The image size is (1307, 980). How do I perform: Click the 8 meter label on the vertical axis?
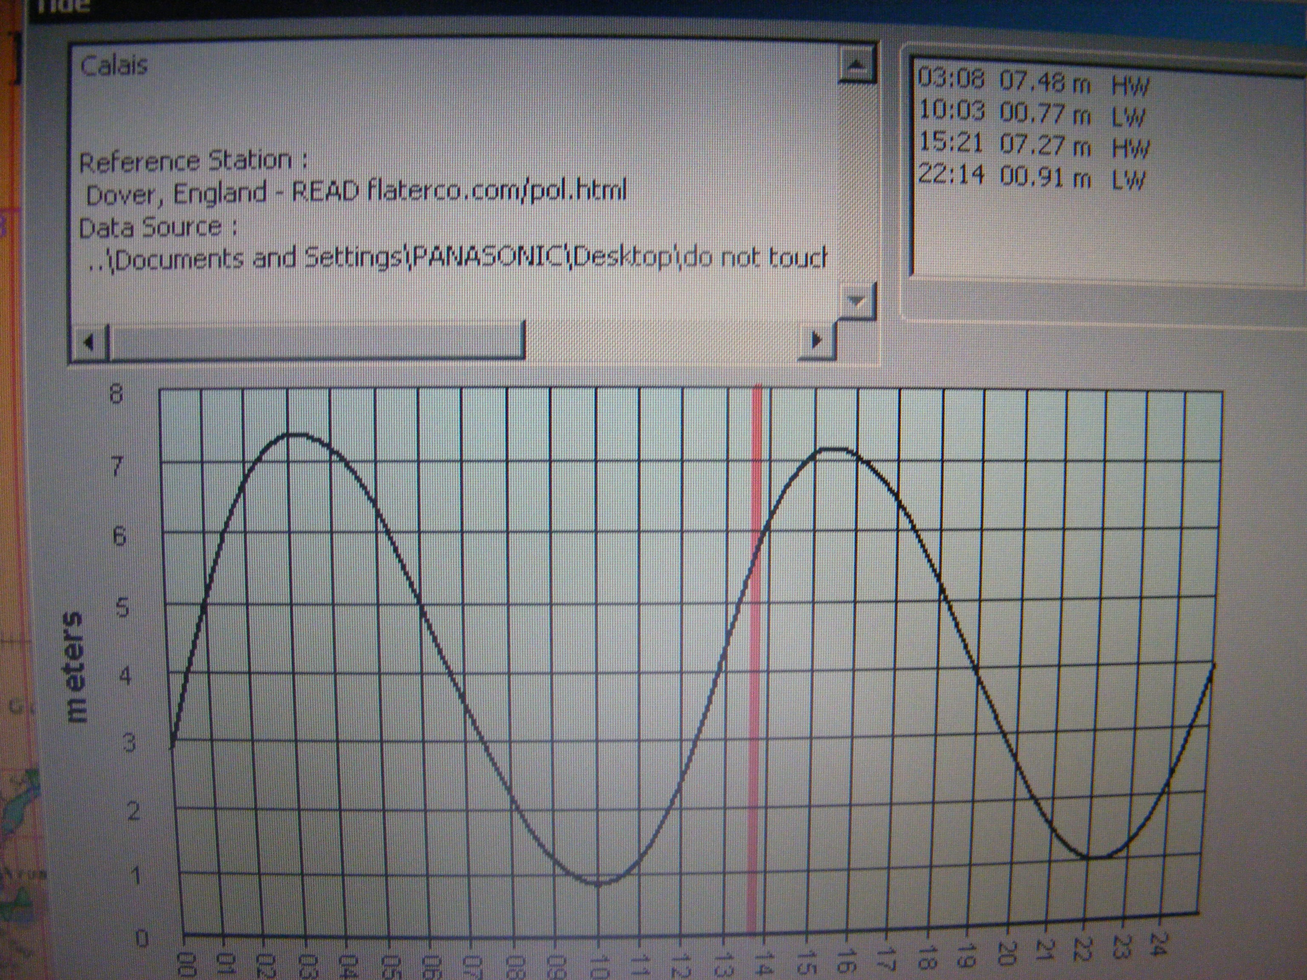click(116, 394)
